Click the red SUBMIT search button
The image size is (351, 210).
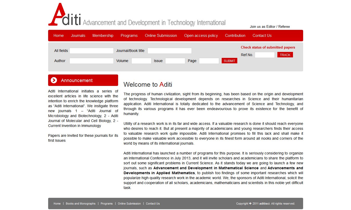pyautogui.click(x=229, y=61)
